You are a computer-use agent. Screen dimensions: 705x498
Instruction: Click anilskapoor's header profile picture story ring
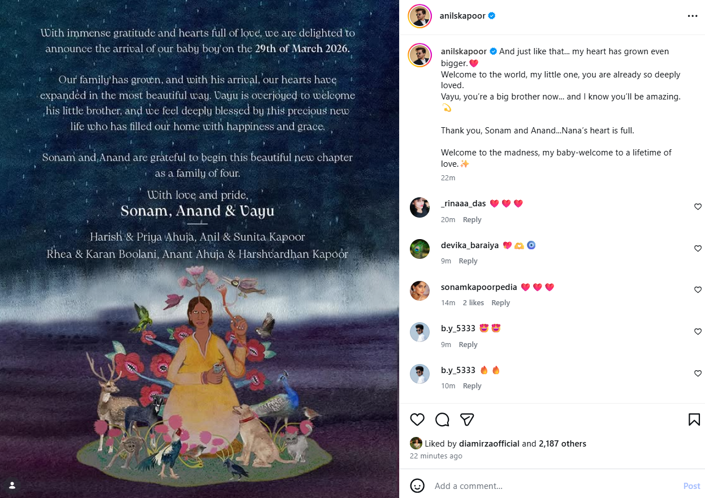pos(420,16)
